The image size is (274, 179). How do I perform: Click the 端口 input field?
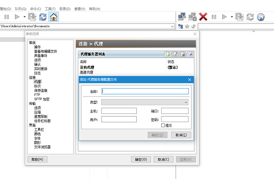point(175,111)
